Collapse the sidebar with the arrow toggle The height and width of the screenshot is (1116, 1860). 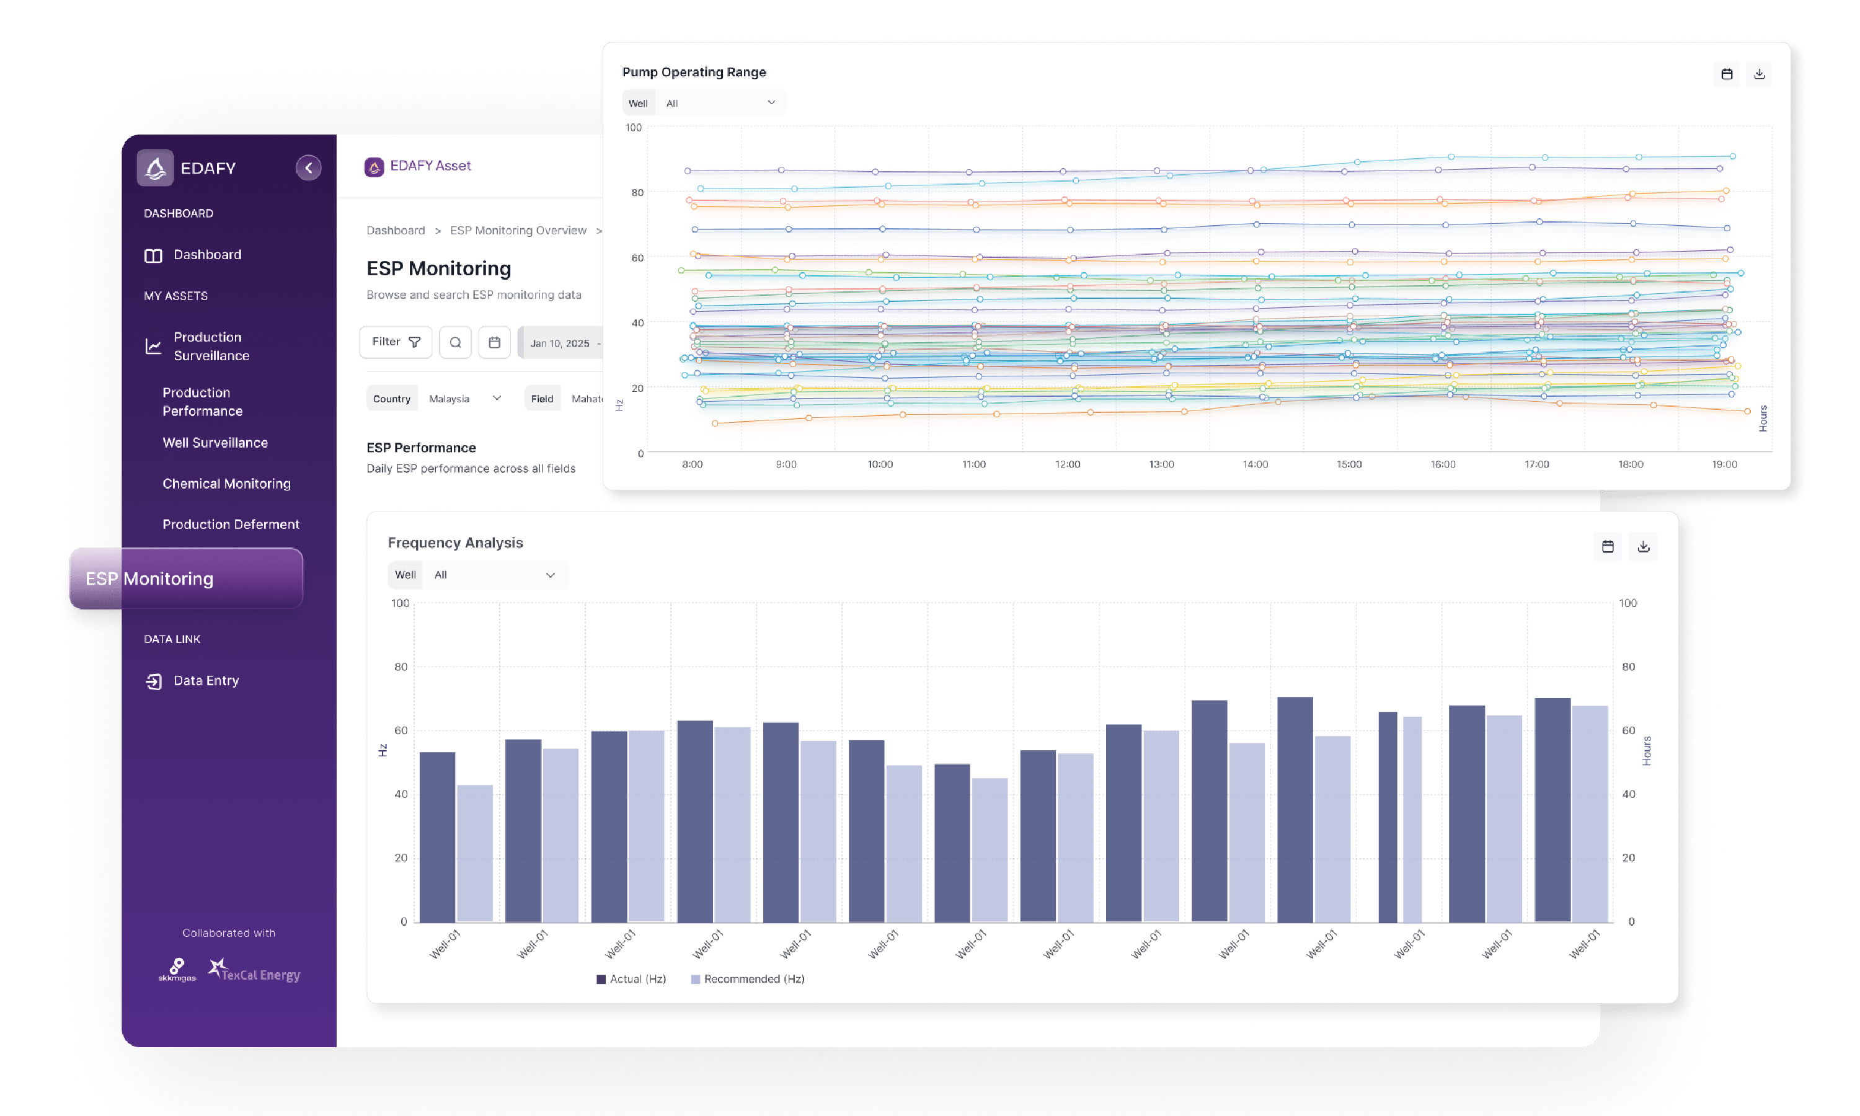309,167
